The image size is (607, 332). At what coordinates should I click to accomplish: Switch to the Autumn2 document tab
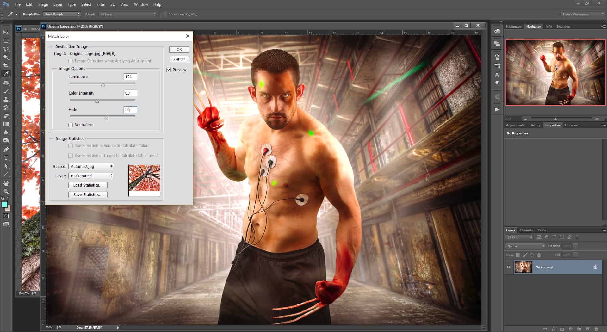pos(28,29)
